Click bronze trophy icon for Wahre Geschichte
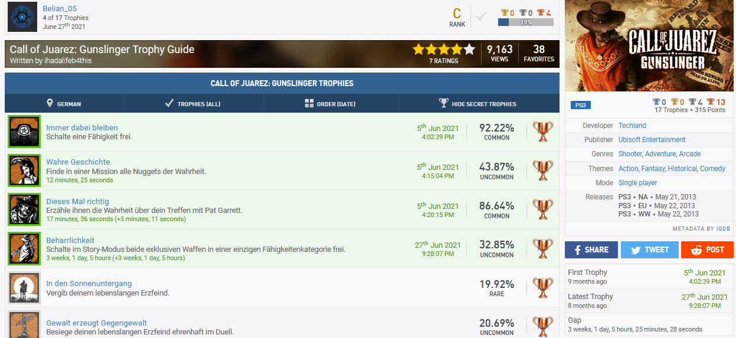736x338 pixels. (x=543, y=170)
